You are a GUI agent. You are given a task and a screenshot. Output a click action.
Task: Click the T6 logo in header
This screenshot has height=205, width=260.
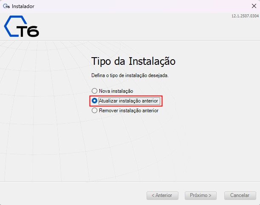tap(22, 26)
